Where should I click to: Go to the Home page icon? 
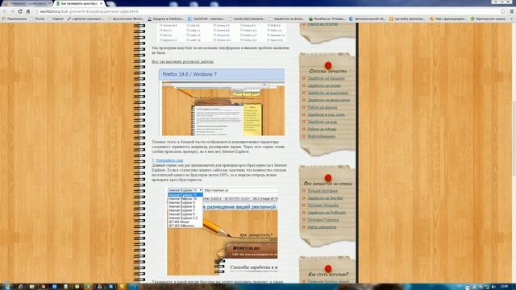[28, 11]
